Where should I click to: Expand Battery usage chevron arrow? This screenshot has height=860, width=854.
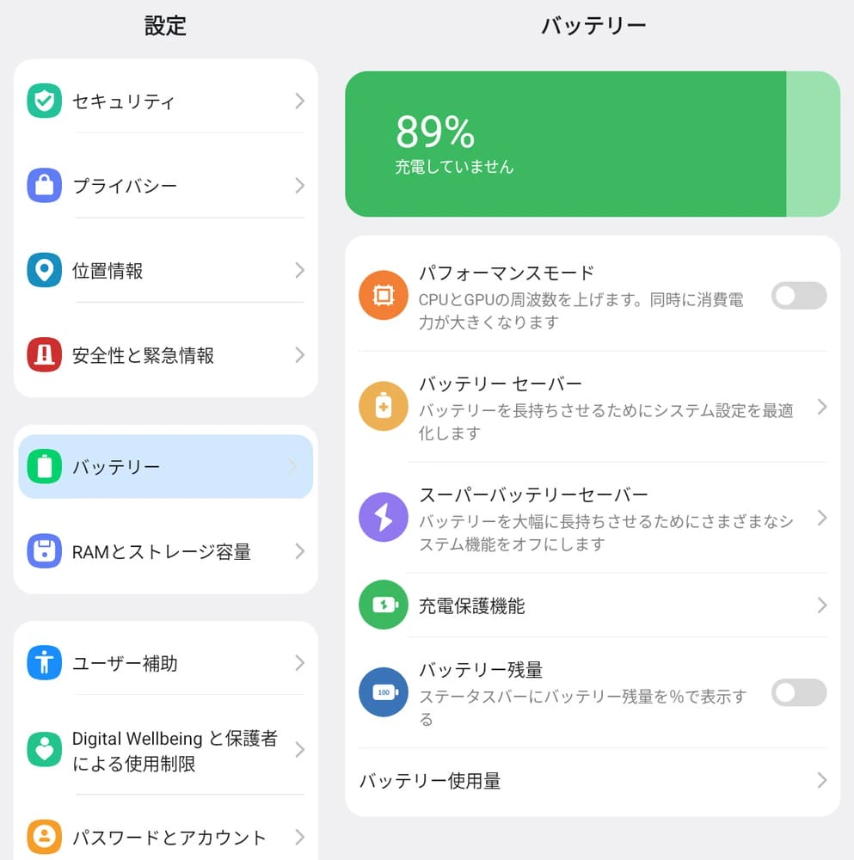tap(821, 780)
